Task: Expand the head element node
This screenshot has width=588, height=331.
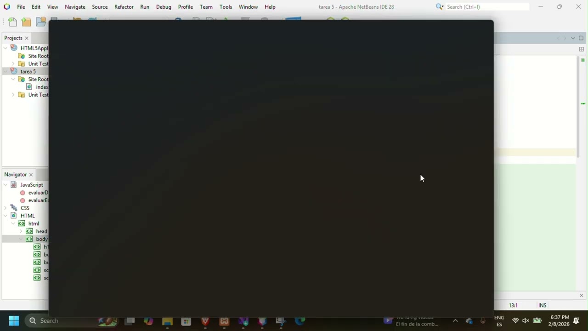Action: (x=21, y=231)
